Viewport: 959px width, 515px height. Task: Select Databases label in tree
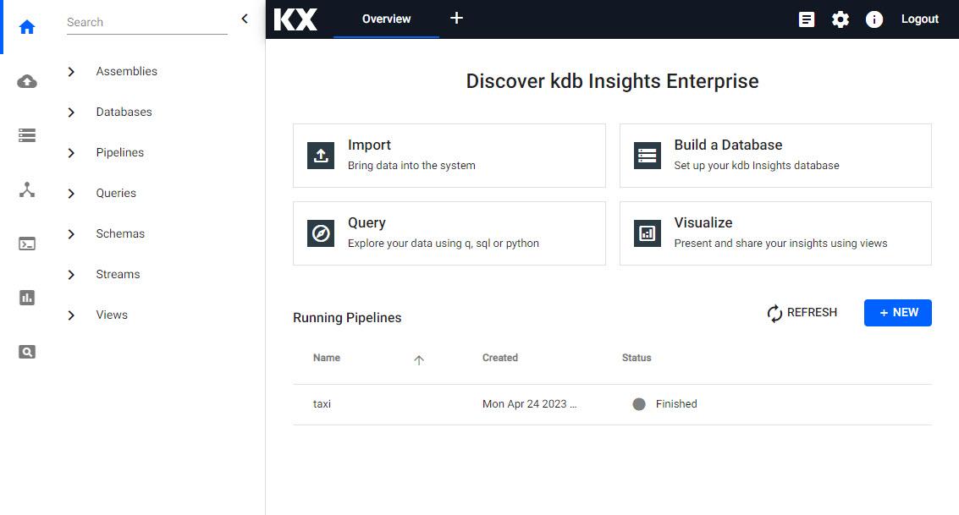coord(124,112)
